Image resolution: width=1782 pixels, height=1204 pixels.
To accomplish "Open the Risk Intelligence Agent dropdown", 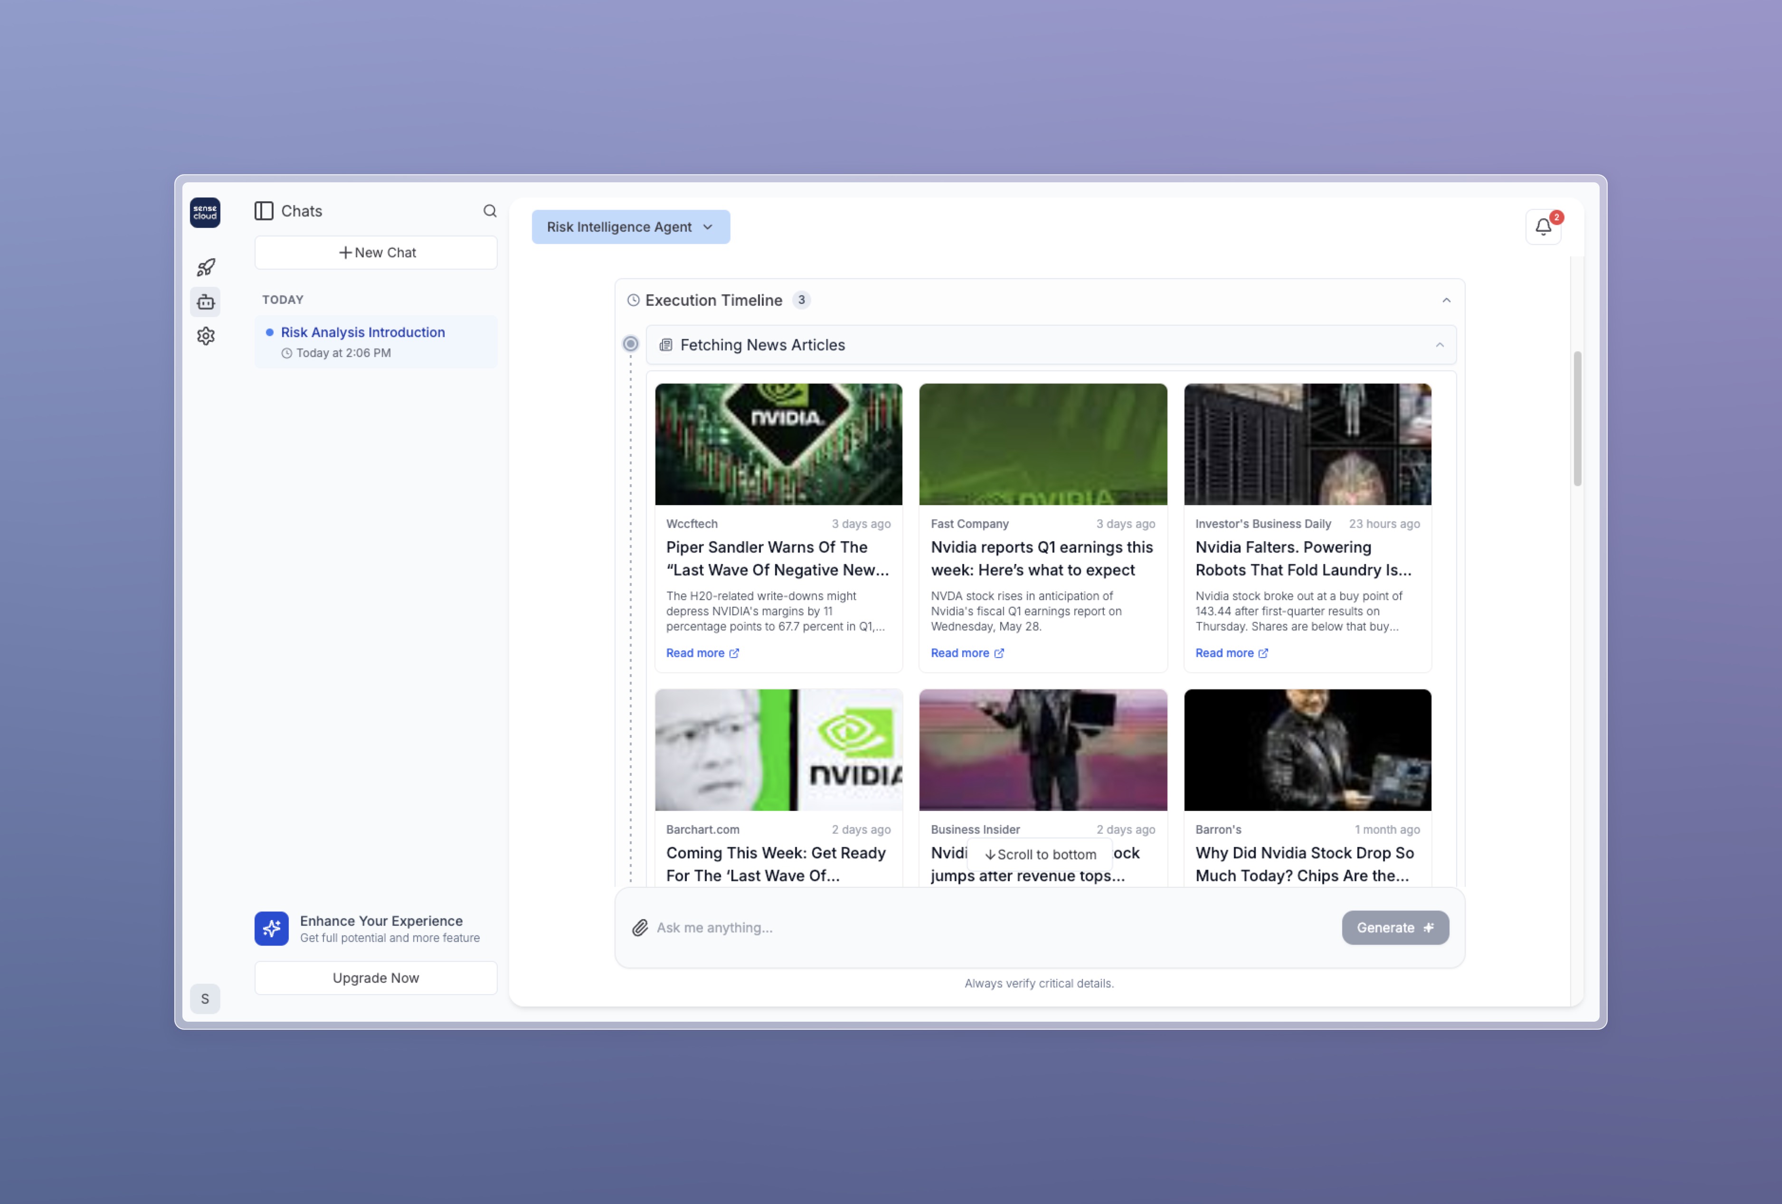I will pos(630,226).
